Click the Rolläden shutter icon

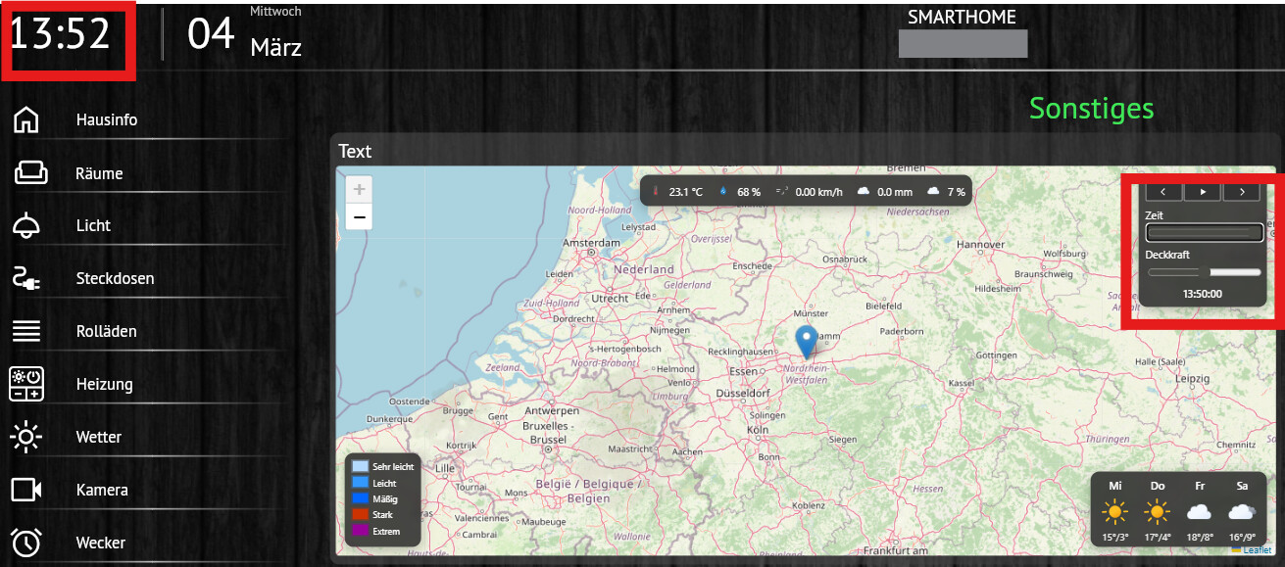[x=25, y=332]
